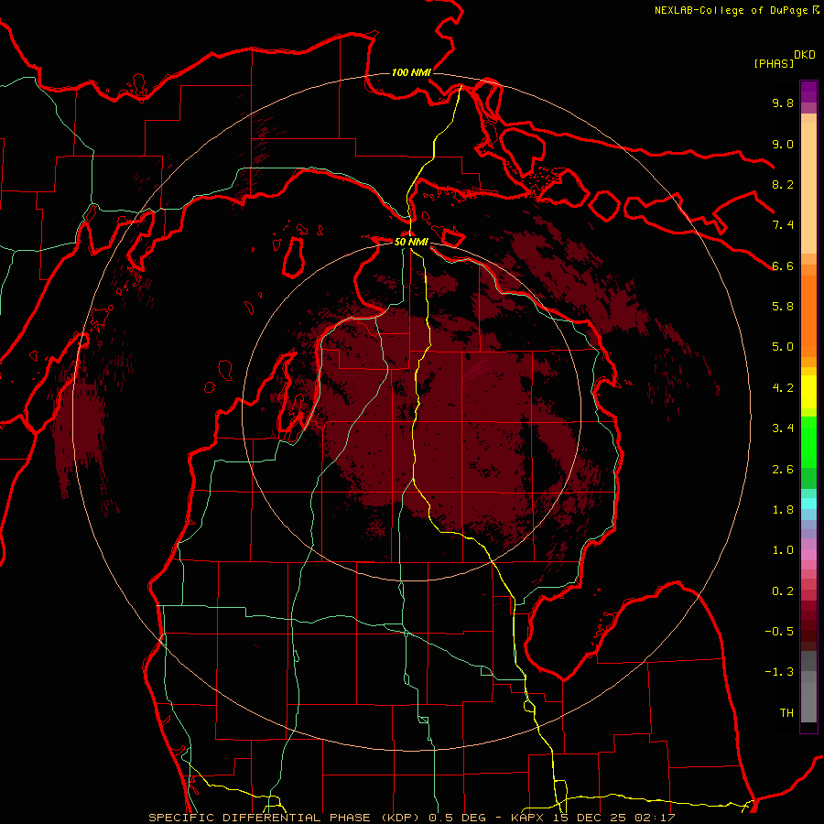824x824 pixels.
Task: Click the 0.2 value on the color scale
Action: tap(783, 591)
